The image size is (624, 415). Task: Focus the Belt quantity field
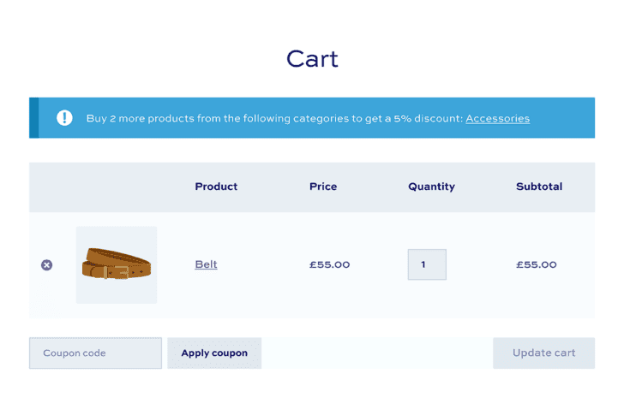click(x=427, y=264)
